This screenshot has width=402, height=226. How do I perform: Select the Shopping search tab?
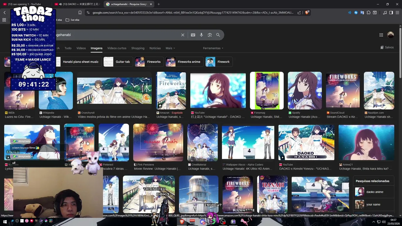pos(138,48)
